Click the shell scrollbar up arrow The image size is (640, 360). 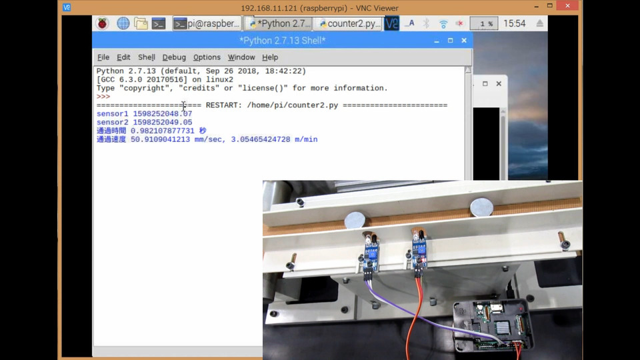[x=468, y=70]
